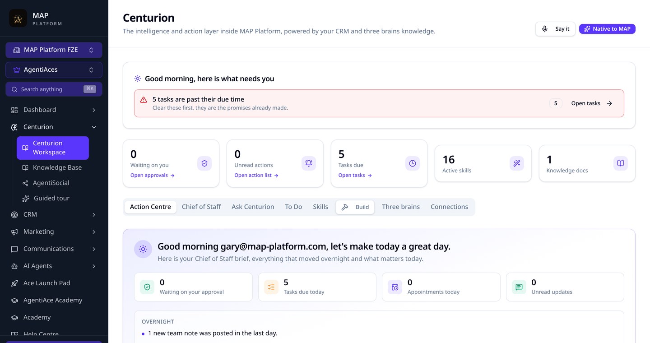Image resolution: width=650 pixels, height=343 pixels.
Task: Click the Dashboard grid icon in sidebar
Action: (14, 110)
